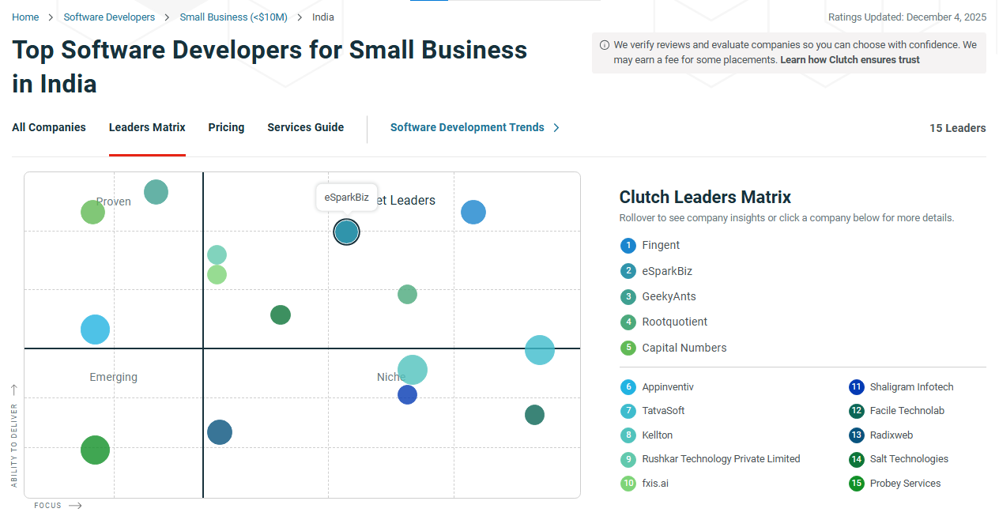Open Salt Technologies company details

point(909,459)
